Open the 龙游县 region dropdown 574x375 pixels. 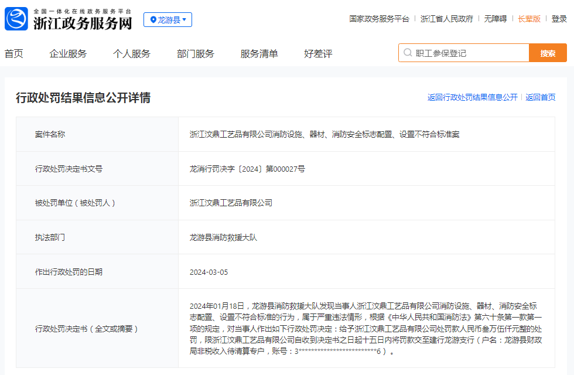pyautogui.click(x=168, y=20)
